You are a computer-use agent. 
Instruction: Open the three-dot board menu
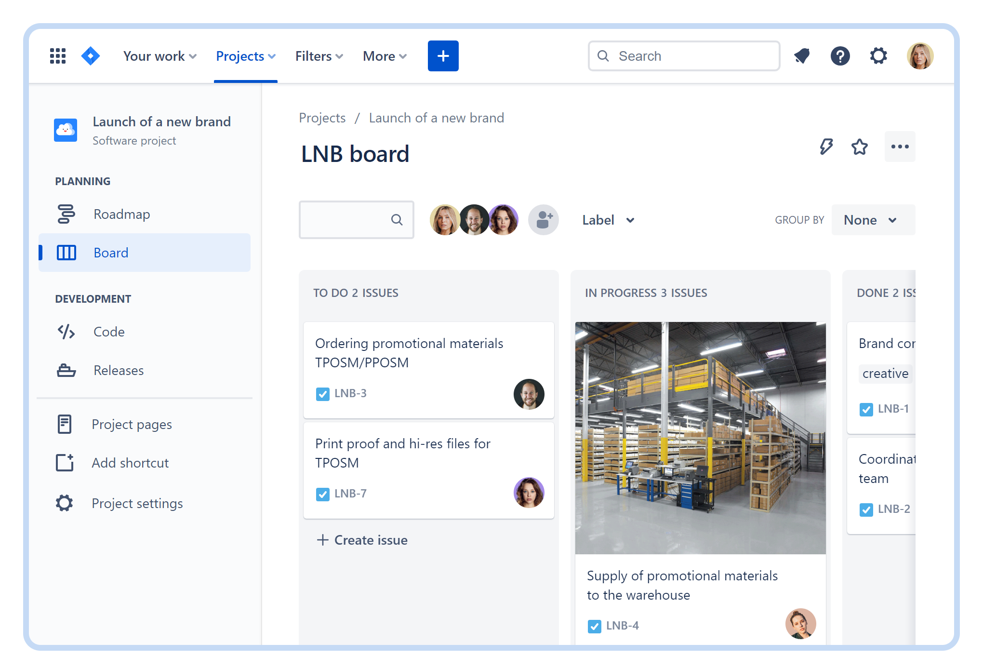pos(900,147)
